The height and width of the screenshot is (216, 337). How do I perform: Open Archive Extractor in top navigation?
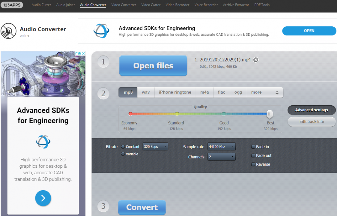(236, 5)
